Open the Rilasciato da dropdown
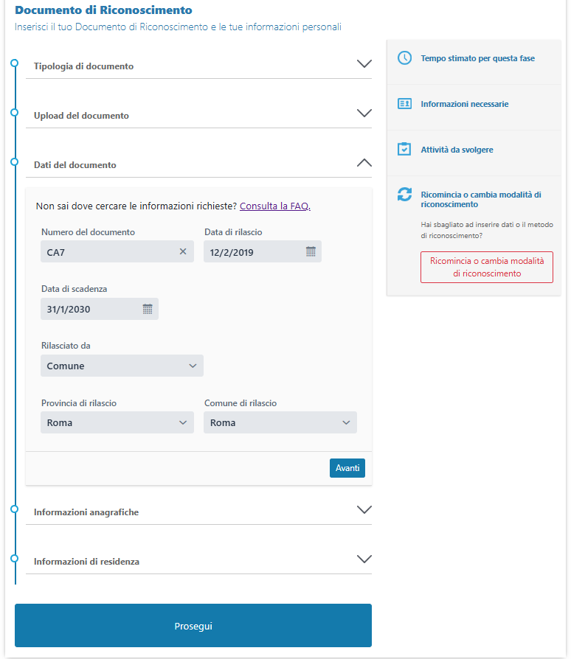The width and height of the screenshot is (571, 659). (x=122, y=366)
